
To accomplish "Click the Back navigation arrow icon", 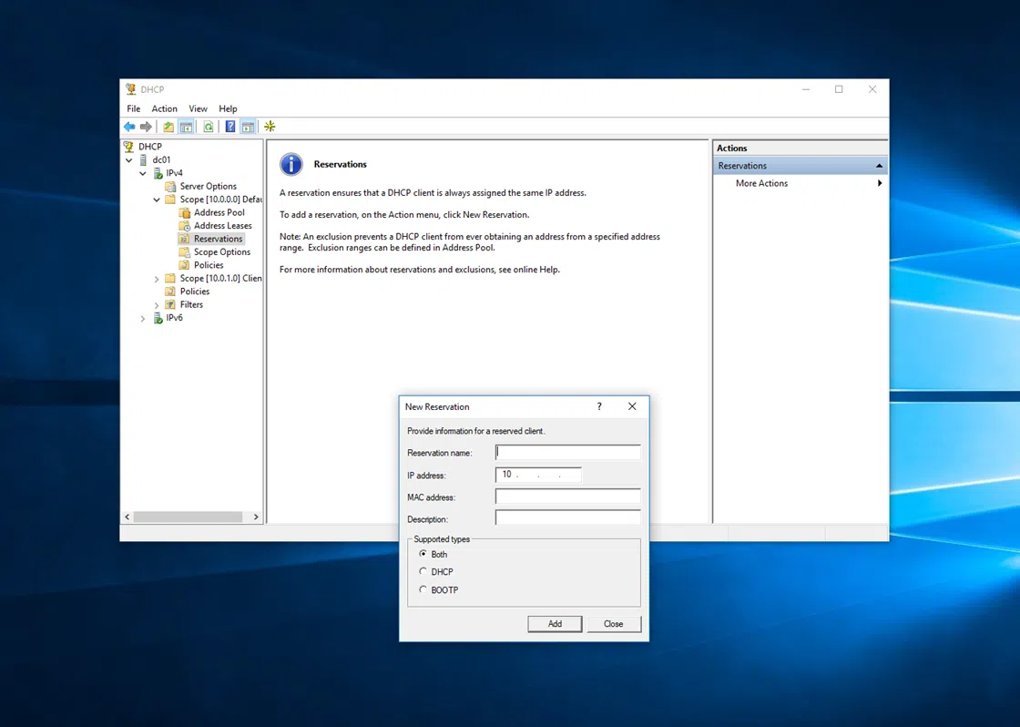I will point(128,127).
